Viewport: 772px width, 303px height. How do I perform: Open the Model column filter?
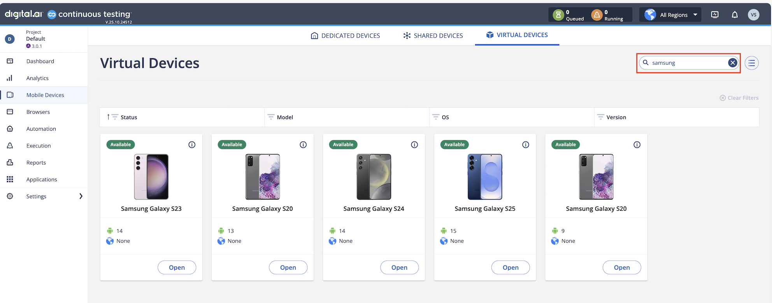point(271,117)
